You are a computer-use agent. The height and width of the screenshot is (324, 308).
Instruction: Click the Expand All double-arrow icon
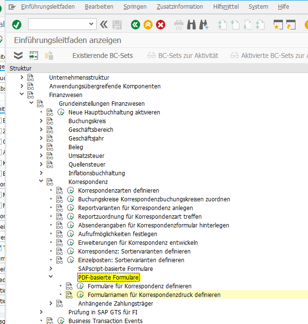pos(18,56)
